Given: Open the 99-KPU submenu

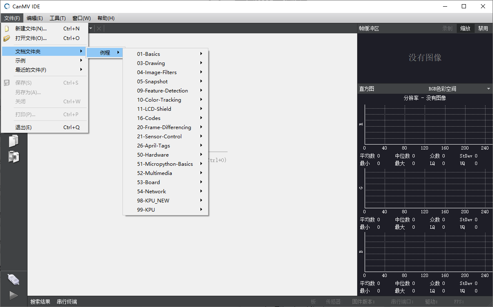Looking at the screenshot, I should point(166,210).
